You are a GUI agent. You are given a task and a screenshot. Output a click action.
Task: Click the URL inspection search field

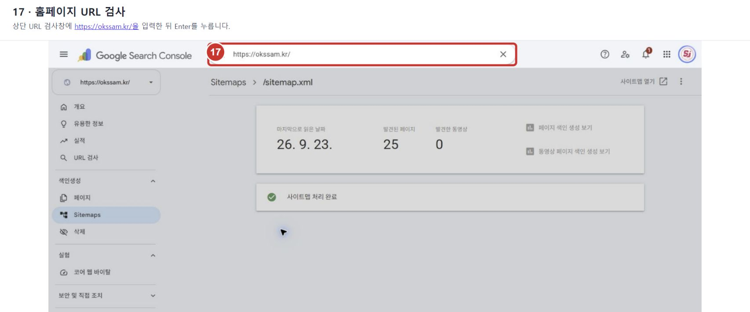361,54
